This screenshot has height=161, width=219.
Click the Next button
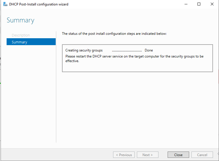[x=148, y=155]
